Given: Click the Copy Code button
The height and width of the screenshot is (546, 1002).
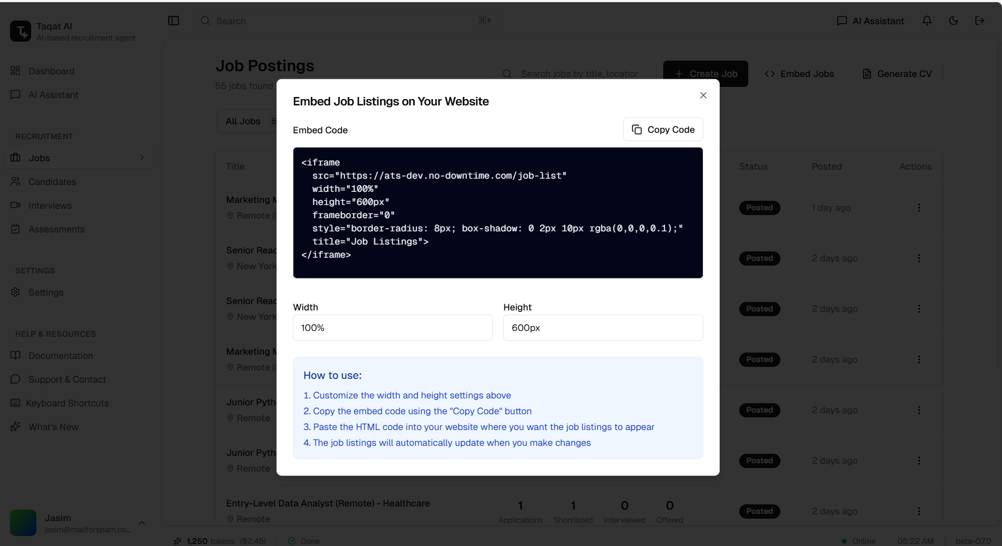Looking at the screenshot, I should click(663, 129).
